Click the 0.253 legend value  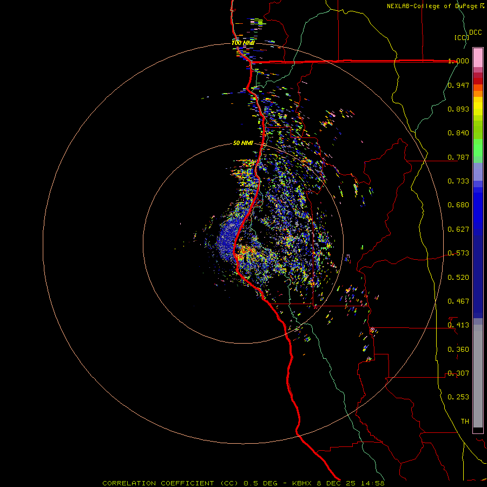458,397
